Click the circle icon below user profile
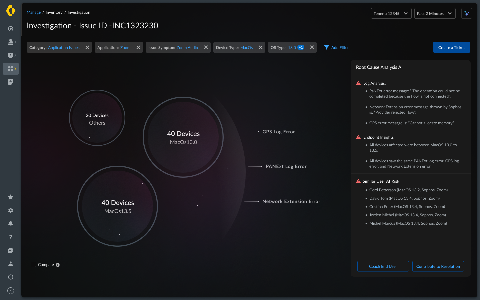480x300 pixels. tap(11, 277)
